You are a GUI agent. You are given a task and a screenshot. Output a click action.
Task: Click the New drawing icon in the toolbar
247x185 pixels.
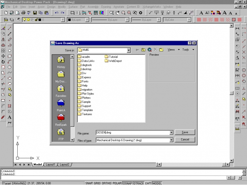click(6, 13)
